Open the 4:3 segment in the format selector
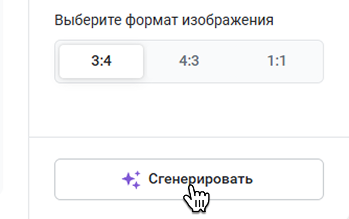 click(189, 62)
